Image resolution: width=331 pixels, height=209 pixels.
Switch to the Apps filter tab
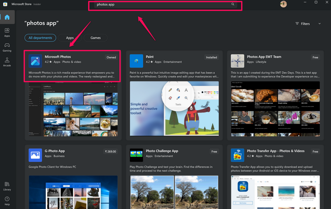[70, 38]
